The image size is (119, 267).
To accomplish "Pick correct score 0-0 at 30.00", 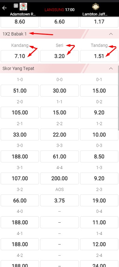I will [x=59, y=91].
